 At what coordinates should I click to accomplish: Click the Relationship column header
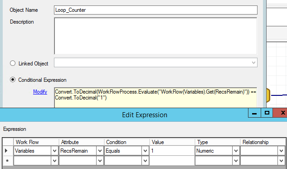[x=263, y=142]
